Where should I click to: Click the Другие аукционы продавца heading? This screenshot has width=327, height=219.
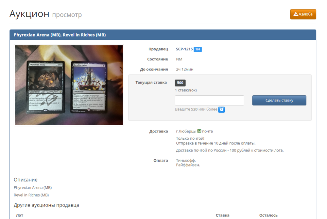click(x=46, y=205)
